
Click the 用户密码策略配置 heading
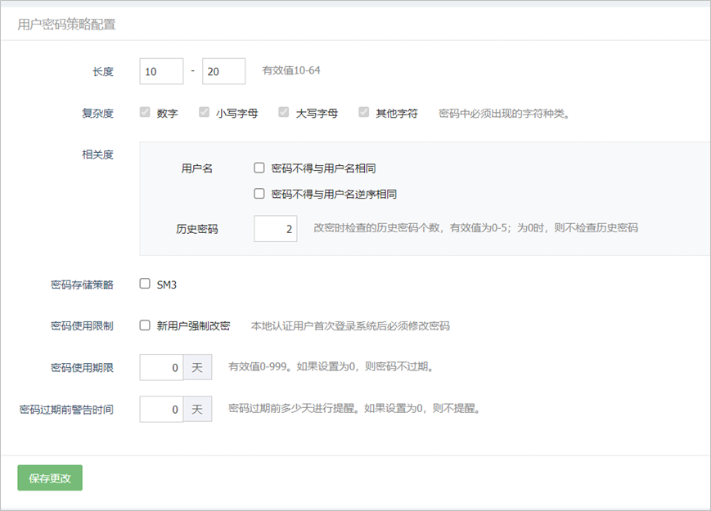coord(66,25)
